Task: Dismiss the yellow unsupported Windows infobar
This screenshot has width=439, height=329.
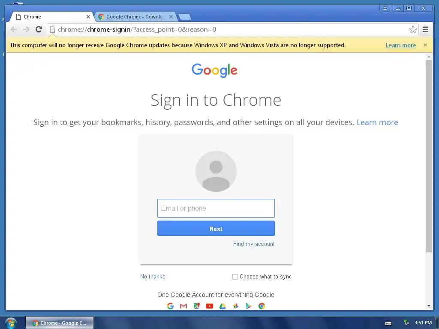Action: [x=425, y=45]
